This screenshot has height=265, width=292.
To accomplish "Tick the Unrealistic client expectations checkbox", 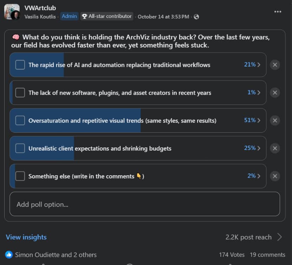I will tap(20, 148).
